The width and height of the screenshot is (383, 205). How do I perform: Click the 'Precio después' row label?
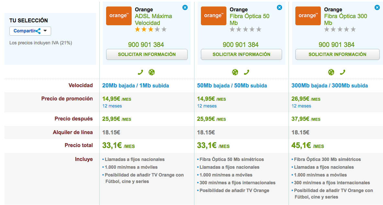73,119
